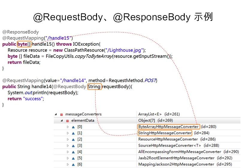Select the elementData variable row
Screen dimensions: 241x168
[147, 121]
